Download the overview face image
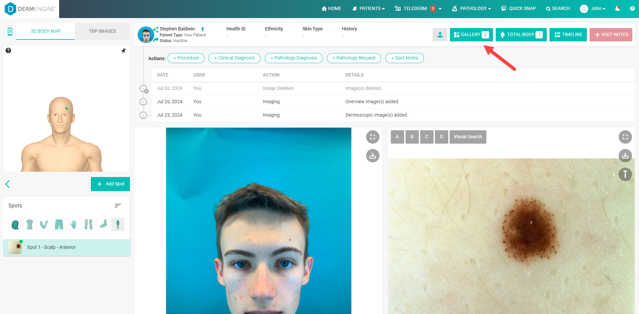The image size is (639, 314). pos(373,156)
